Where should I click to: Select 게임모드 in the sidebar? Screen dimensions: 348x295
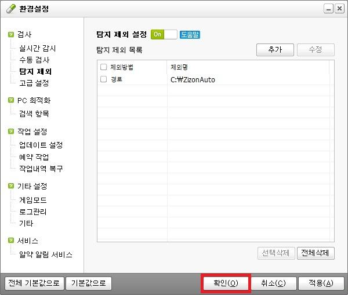tap(32, 200)
